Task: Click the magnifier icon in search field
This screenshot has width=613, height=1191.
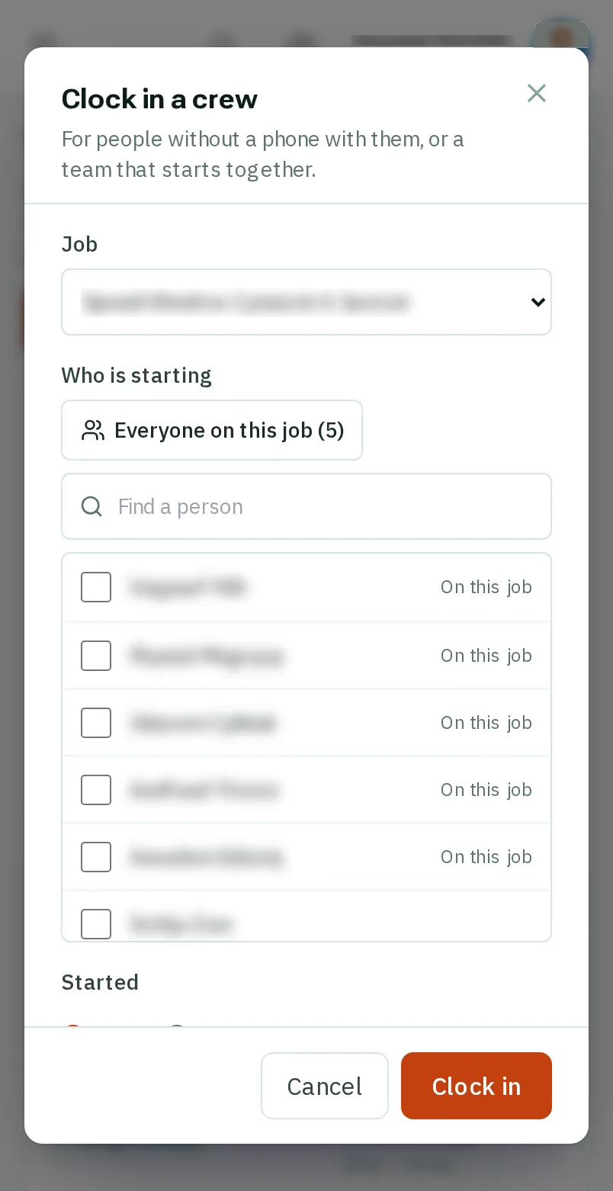Action: (91, 506)
